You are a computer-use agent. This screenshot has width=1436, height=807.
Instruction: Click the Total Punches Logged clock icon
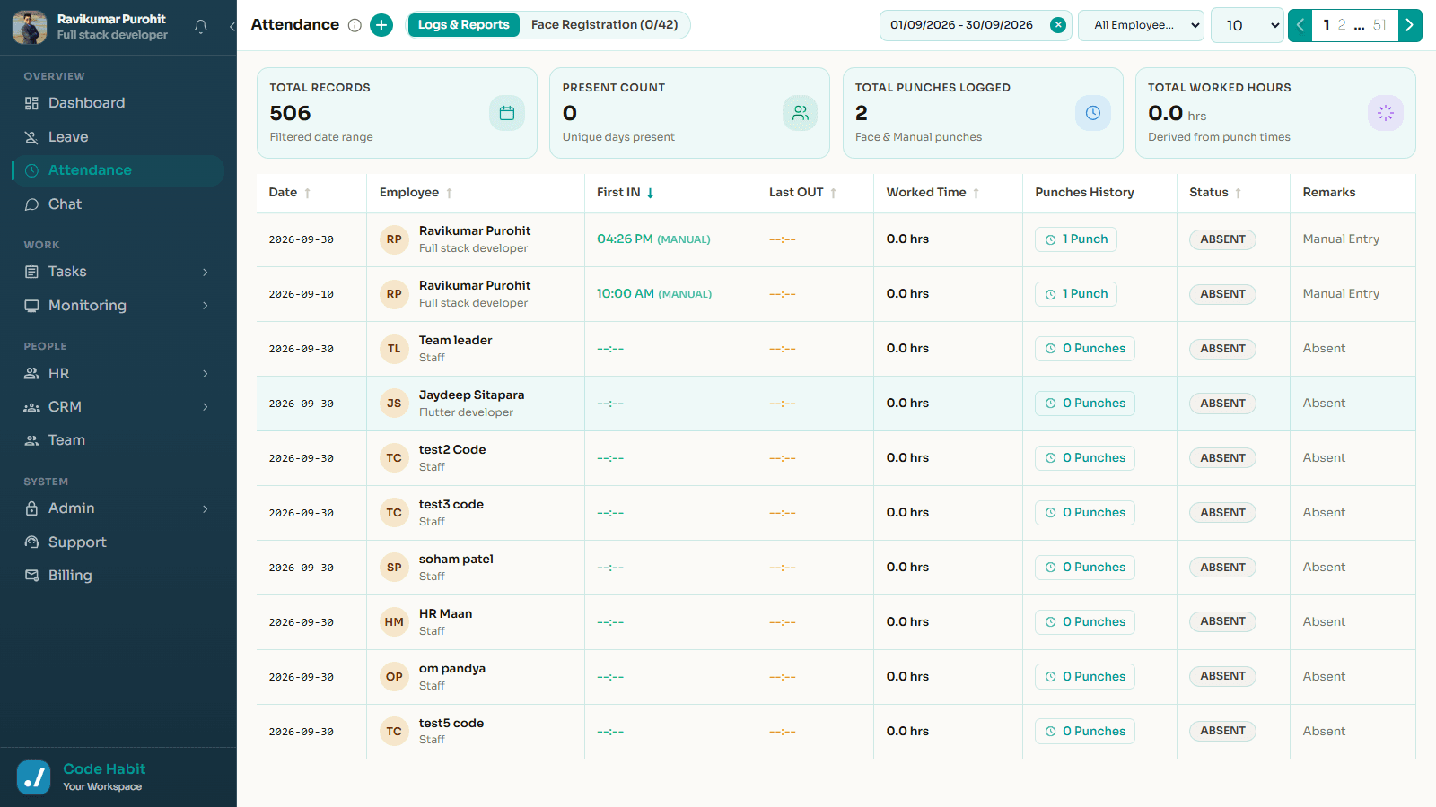[x=1093, y=113]
